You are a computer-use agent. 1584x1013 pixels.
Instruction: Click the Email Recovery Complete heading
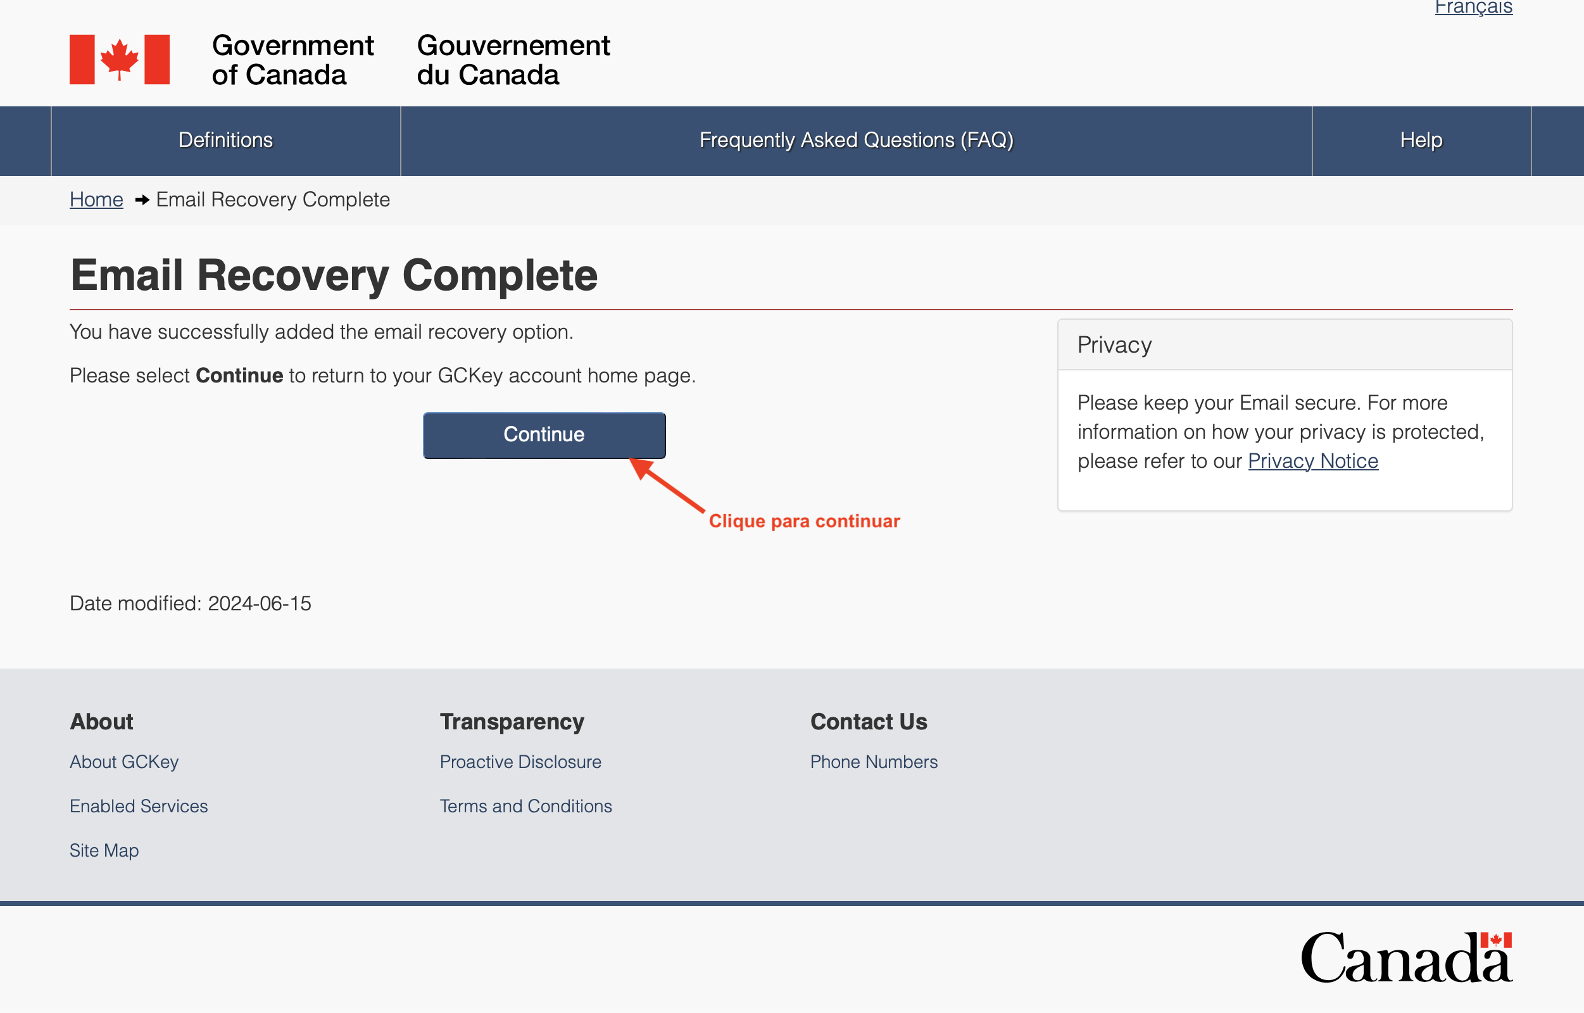334,275
